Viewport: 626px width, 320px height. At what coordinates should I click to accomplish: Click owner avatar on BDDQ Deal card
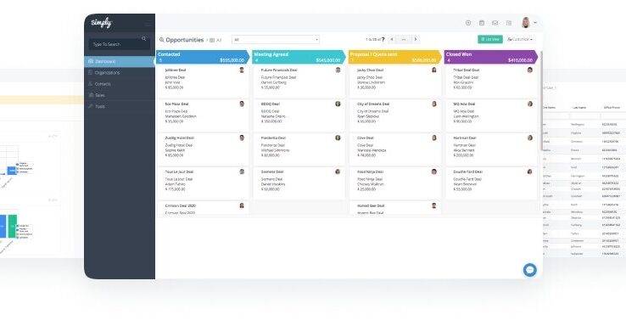click(x=338, y=104)
